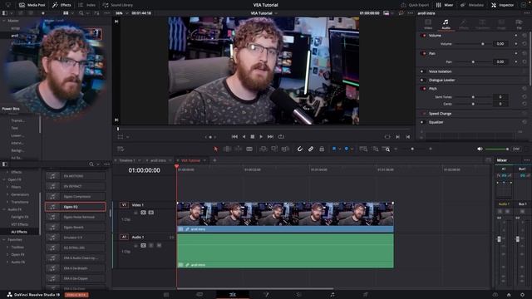Toggle the Speed Change switch

point(423,114)
